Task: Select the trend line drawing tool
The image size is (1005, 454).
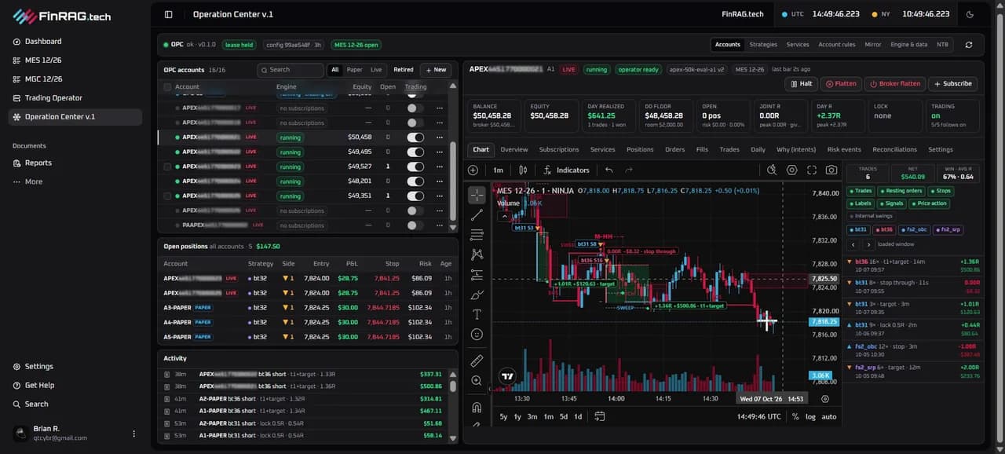Action: (x=477, y=215)
